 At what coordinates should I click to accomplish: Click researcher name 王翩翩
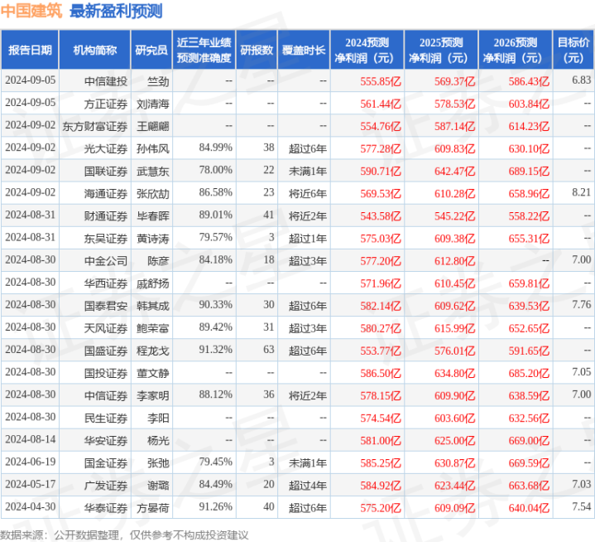click(x=153, y=126)
